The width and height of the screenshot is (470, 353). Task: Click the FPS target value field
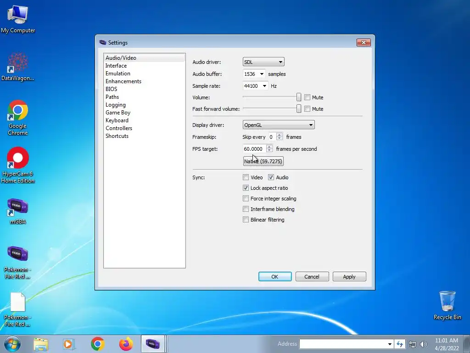click(254, 149)
